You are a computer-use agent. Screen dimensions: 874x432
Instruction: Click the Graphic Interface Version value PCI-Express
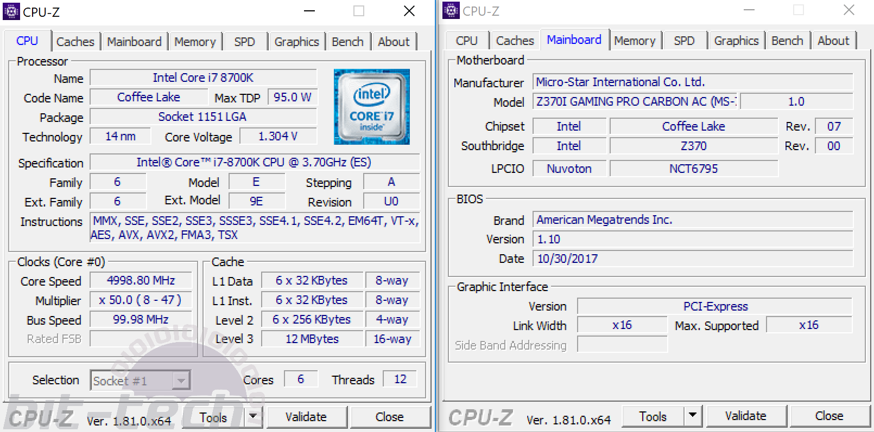click(715, 306)
